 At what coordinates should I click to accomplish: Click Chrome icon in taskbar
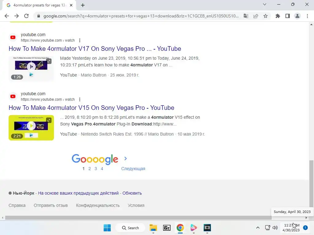click(x=180, y=228)
